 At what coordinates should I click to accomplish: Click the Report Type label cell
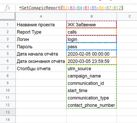pos(41,32)
